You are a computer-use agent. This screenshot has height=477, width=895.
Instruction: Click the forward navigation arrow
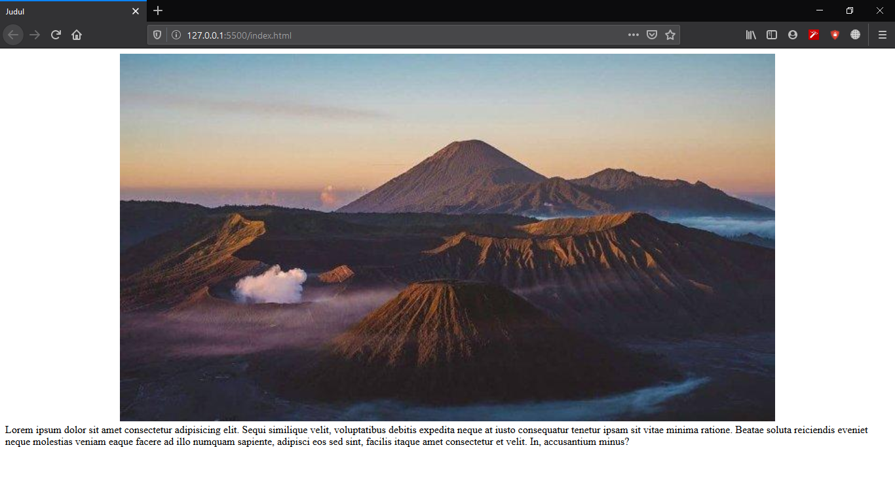pos(35,35)
